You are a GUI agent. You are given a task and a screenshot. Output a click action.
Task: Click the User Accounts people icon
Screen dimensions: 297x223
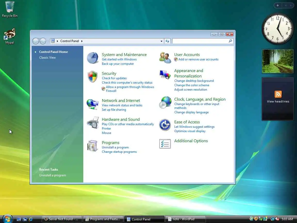click(165, 58)
